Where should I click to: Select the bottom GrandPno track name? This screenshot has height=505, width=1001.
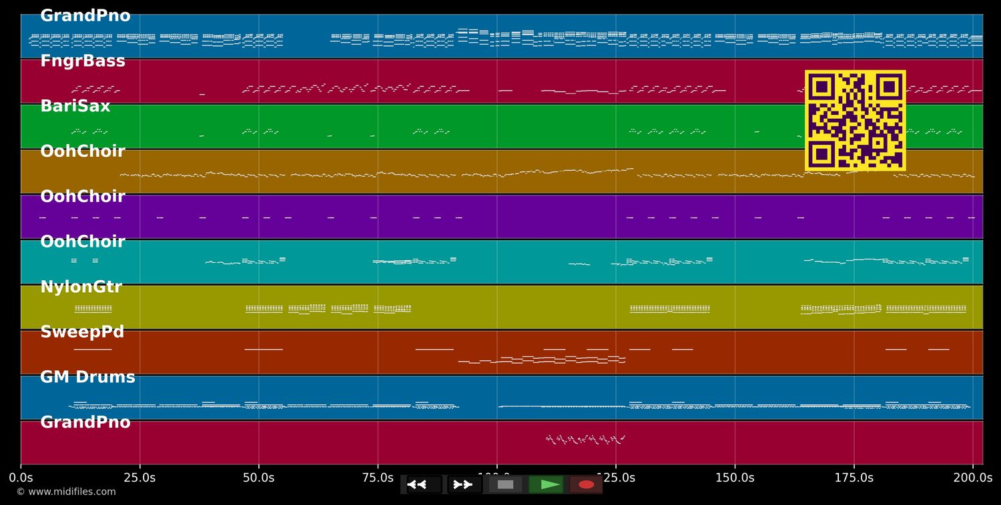pos(85,422)
